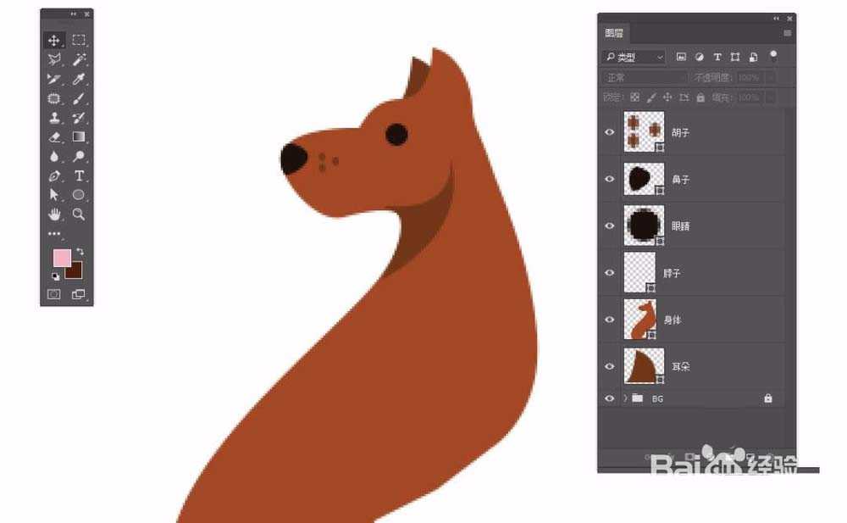Choose the Zoom magnifier tool

click(x=79, y=214)
